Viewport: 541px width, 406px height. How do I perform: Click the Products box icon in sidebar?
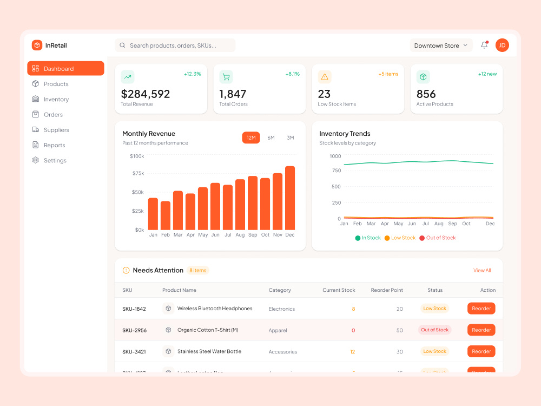[36, 83]
